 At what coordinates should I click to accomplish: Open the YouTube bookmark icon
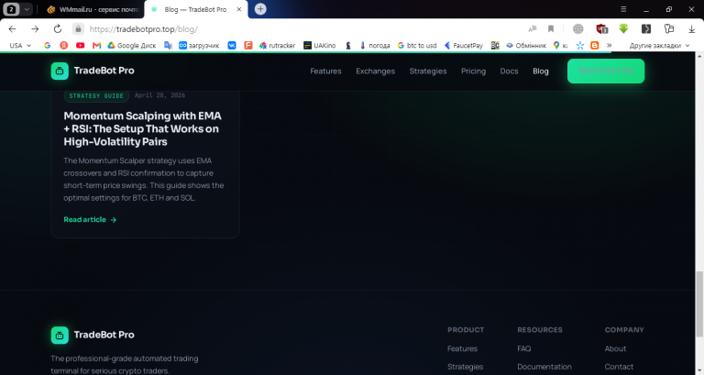(81, 45)
